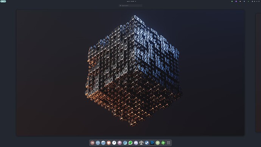Open the black-and-white figure dock icon
Image resolution: width=261 pixels, height=147 pixels.
[141, 143]
